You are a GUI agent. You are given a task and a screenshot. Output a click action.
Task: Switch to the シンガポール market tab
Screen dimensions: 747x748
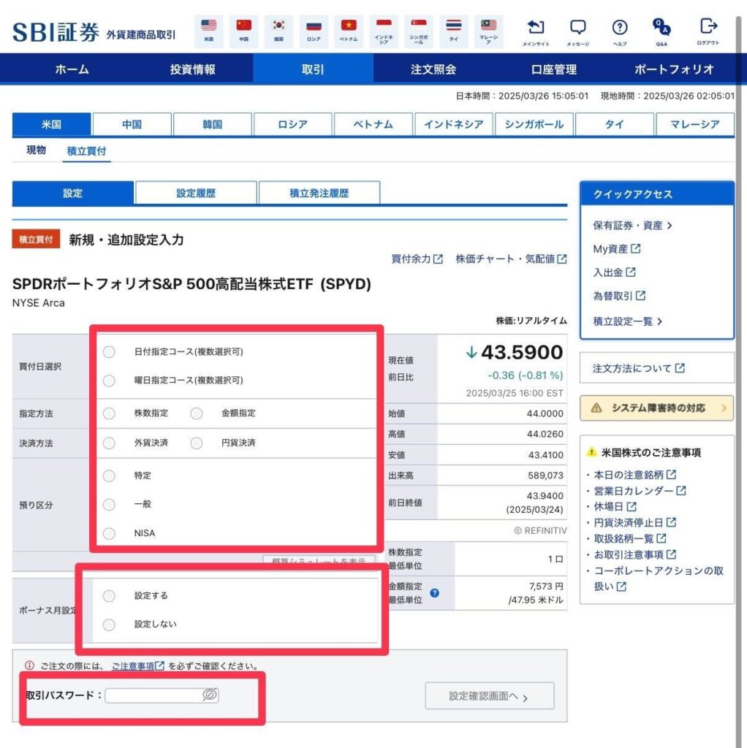point(534,124)
